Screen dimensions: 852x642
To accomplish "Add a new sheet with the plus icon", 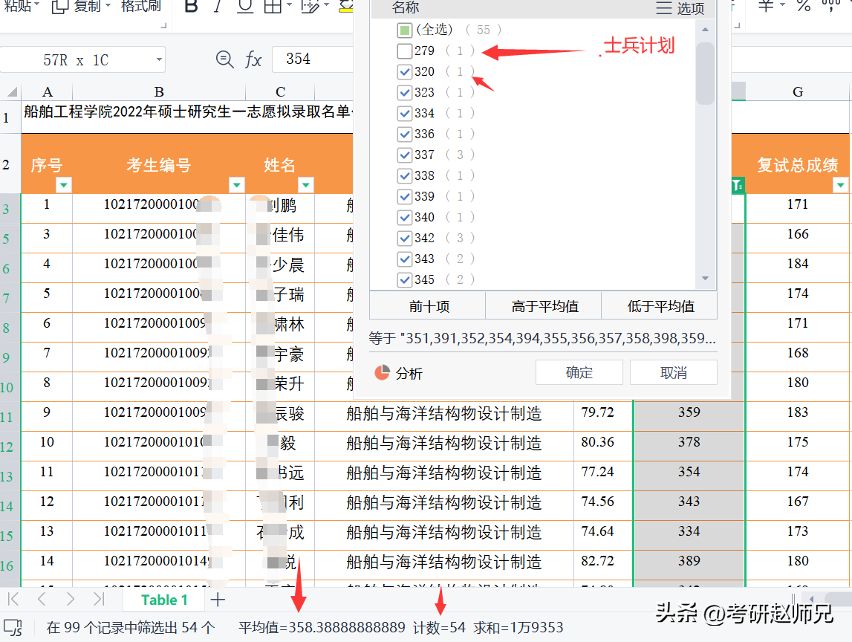I will coord(218,600).
